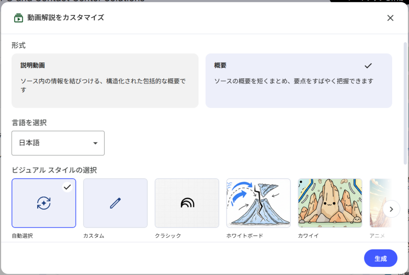Select the 自動選択 visual style icon

[44, 203]
